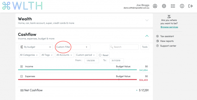Click the Search input field
Screen dimensions: 197x100
(124, 47)
